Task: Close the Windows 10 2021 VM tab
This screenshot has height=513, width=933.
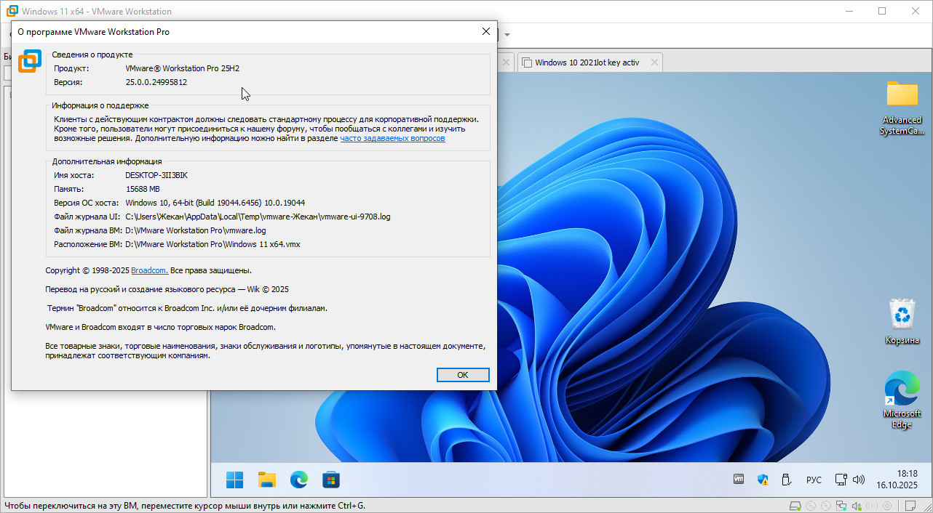Action: tap(654, 62)
